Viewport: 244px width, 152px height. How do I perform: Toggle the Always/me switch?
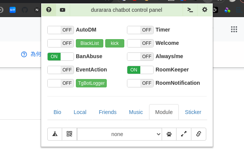(x=140, y=57)
